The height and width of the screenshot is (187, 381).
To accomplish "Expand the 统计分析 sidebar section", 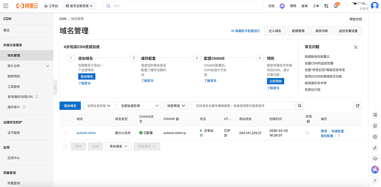I will [x=48, y=66].
